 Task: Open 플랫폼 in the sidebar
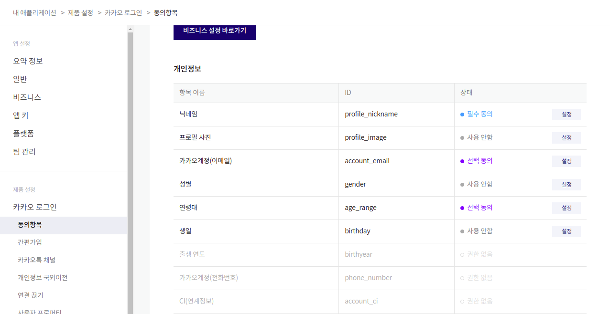click(23, 134)
